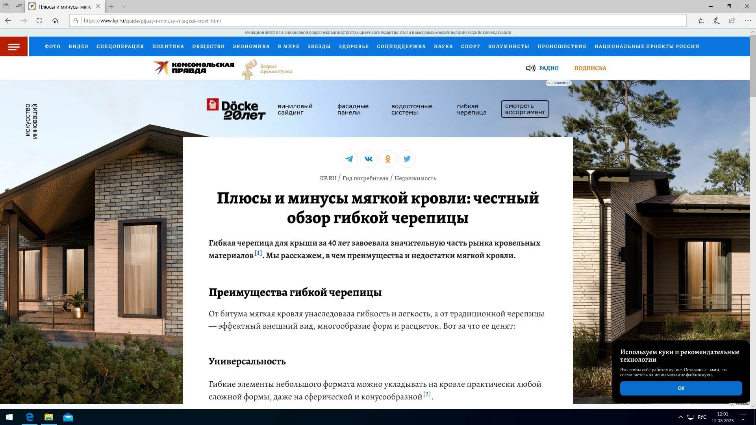Accept cookies with the OK button

(x=681, y=388)
